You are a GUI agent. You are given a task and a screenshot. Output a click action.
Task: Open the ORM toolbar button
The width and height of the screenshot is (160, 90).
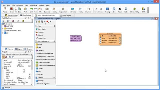pos(143,10)
